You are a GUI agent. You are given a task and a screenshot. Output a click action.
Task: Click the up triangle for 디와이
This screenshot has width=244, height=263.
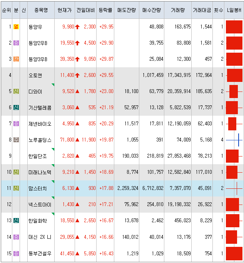[x=77, y=92]
